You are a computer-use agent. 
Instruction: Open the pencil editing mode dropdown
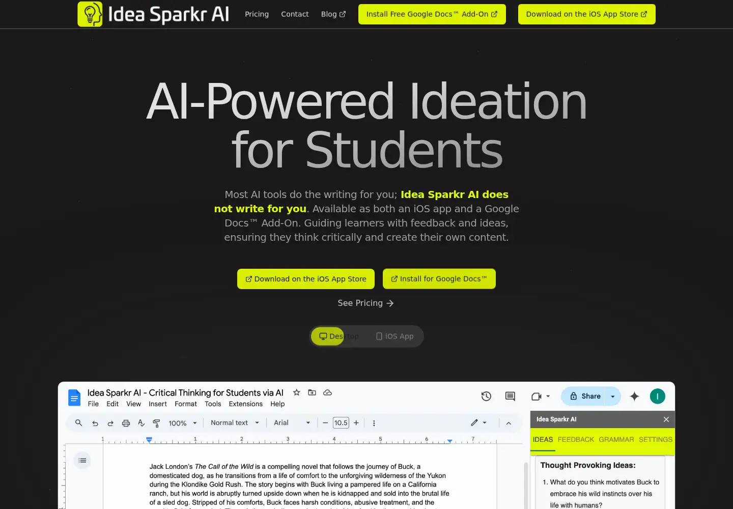478,423
